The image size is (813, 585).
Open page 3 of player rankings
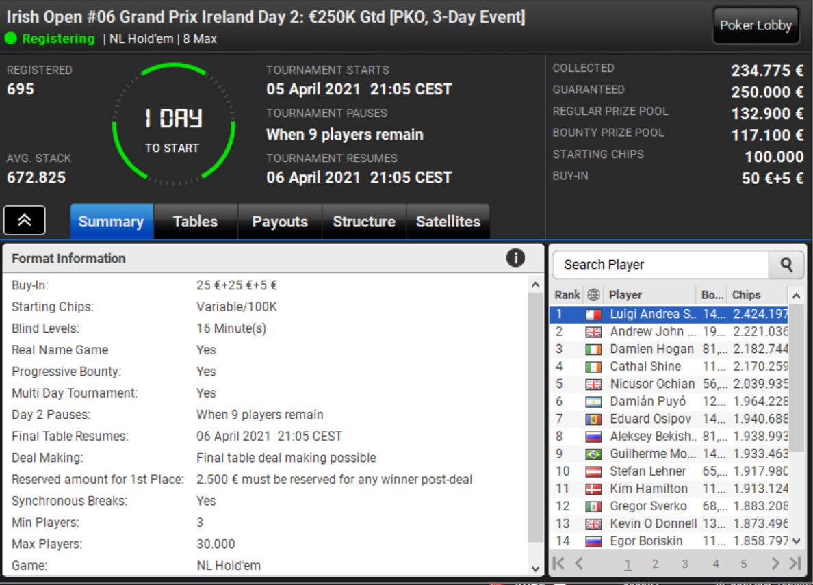pyautogui.click(x=685, y=564)
